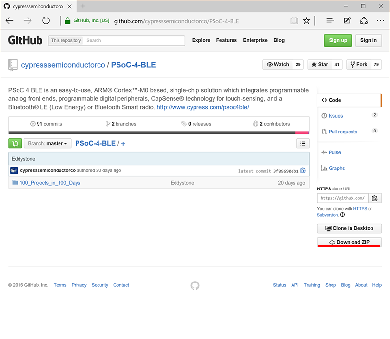Open the Share icon in Edge toolbar

point(364,20)
